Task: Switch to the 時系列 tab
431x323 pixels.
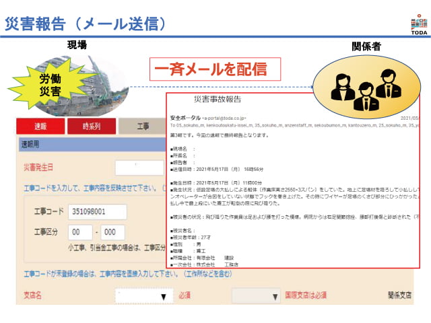Action: click(x=91, y=127)
